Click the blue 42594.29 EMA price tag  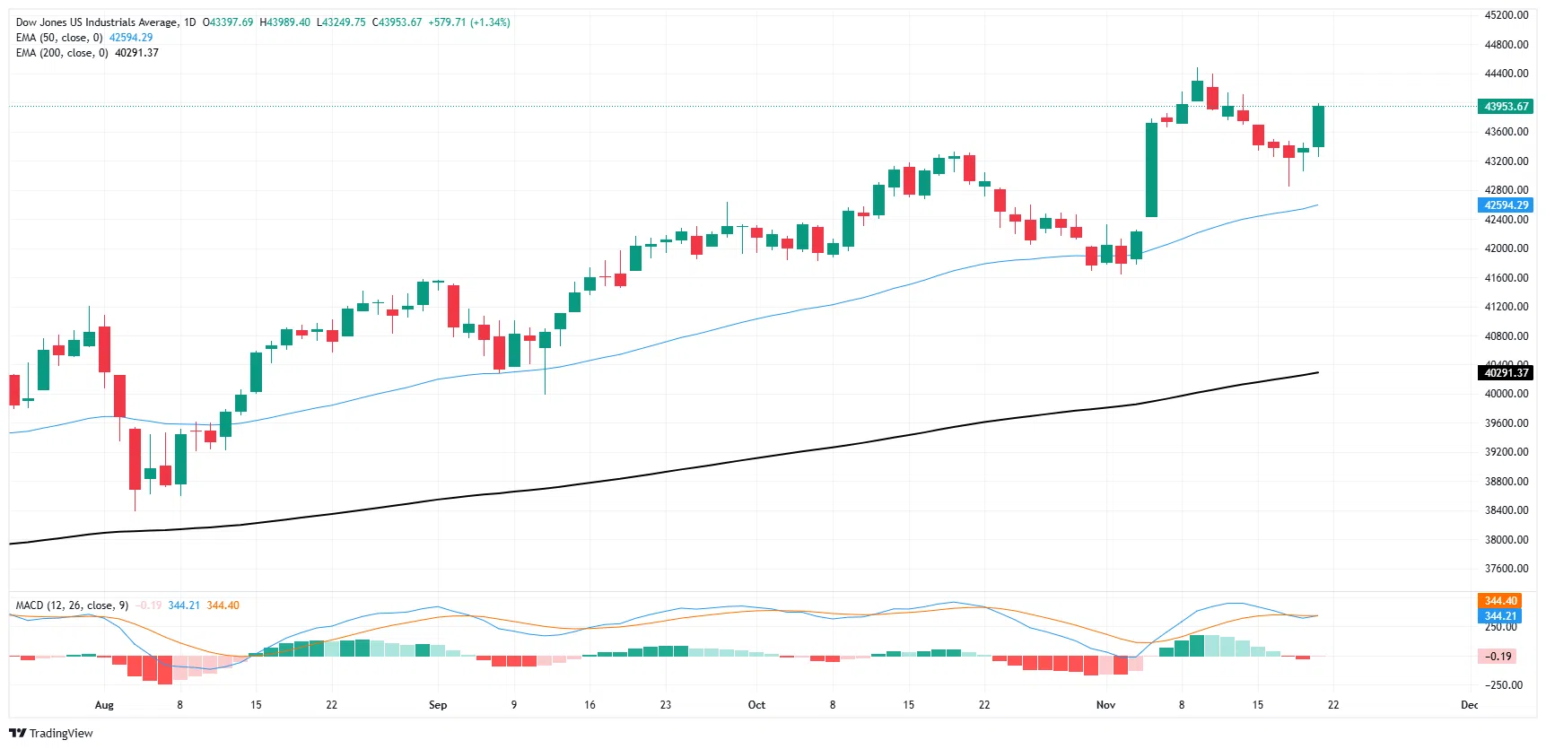1506,205
